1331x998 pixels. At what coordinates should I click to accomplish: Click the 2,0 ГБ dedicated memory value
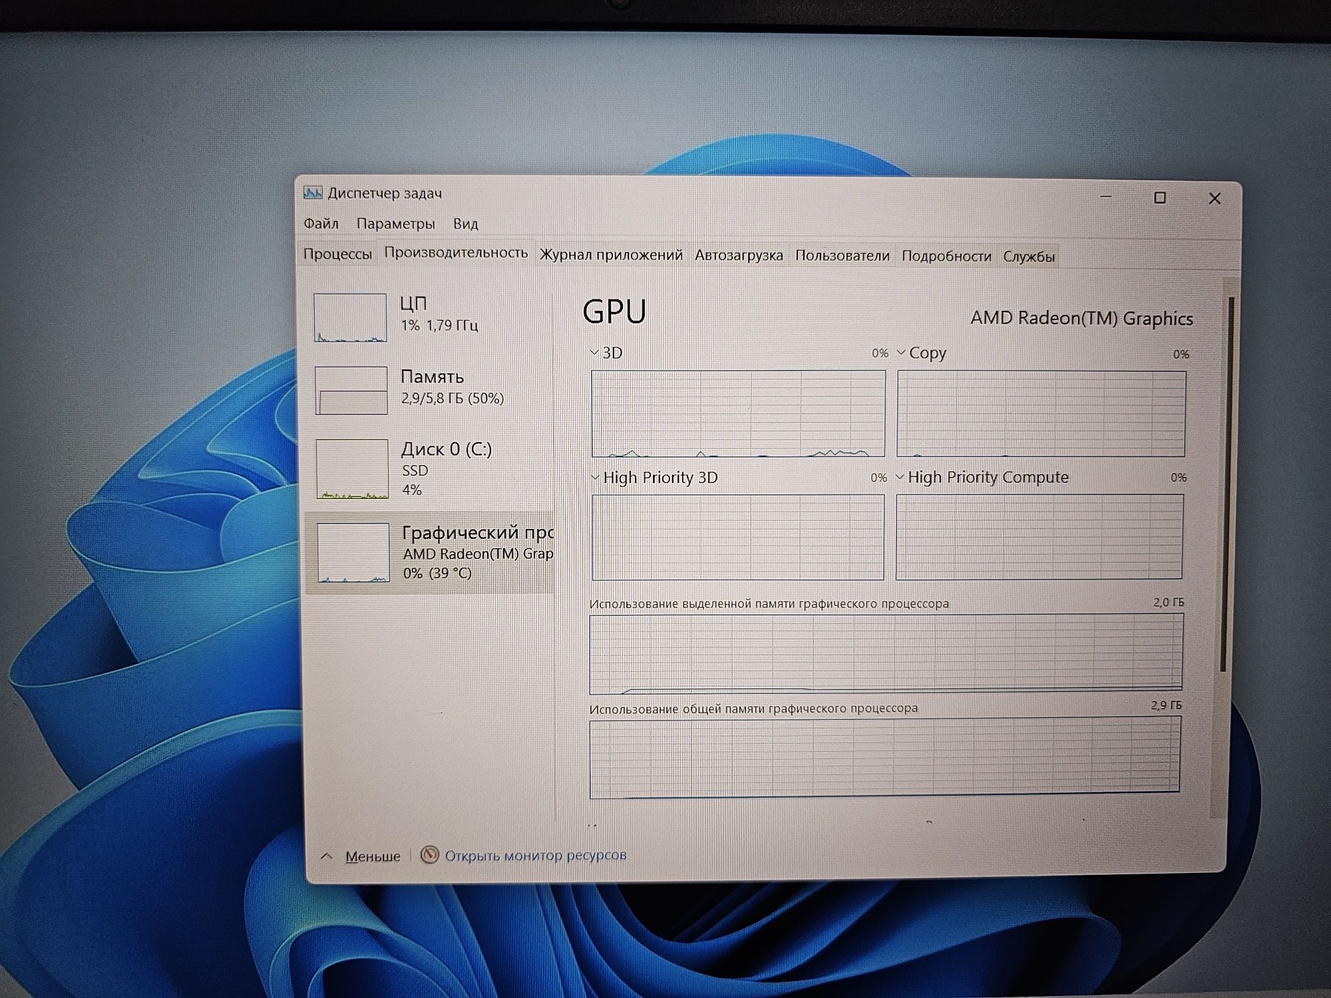point(1169,602)
